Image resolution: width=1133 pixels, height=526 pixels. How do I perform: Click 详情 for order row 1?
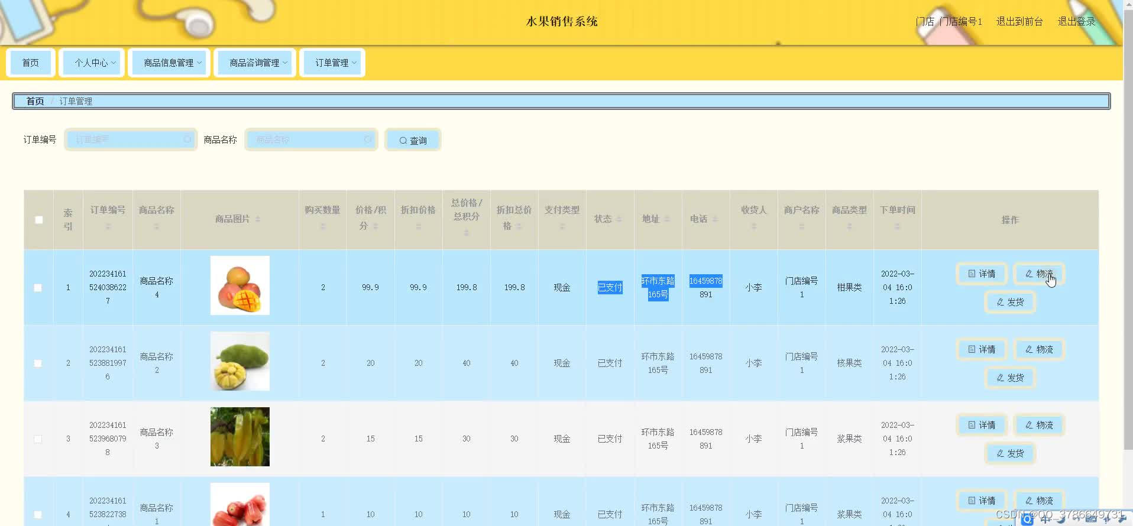pyautogui.click(x=982, y=274)
